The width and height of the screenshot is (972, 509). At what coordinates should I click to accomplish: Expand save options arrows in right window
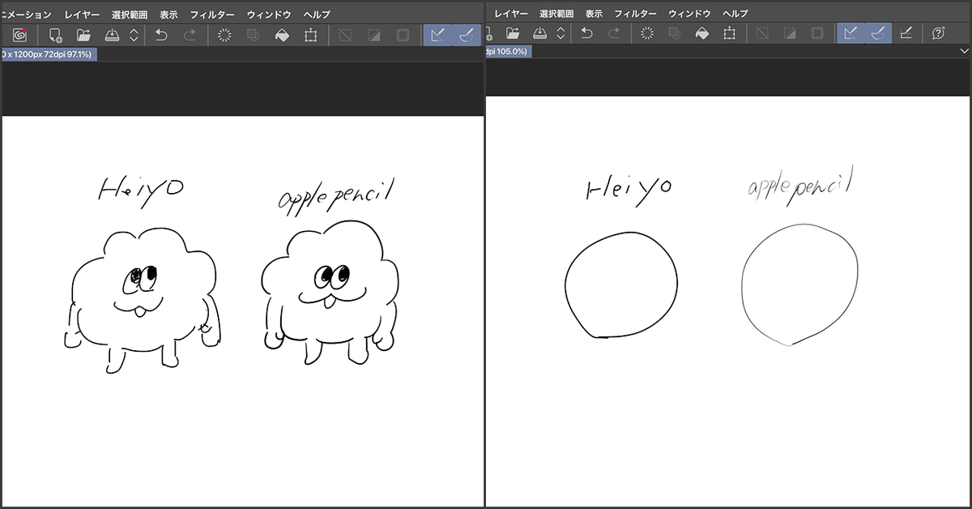(x=560, y=34)
